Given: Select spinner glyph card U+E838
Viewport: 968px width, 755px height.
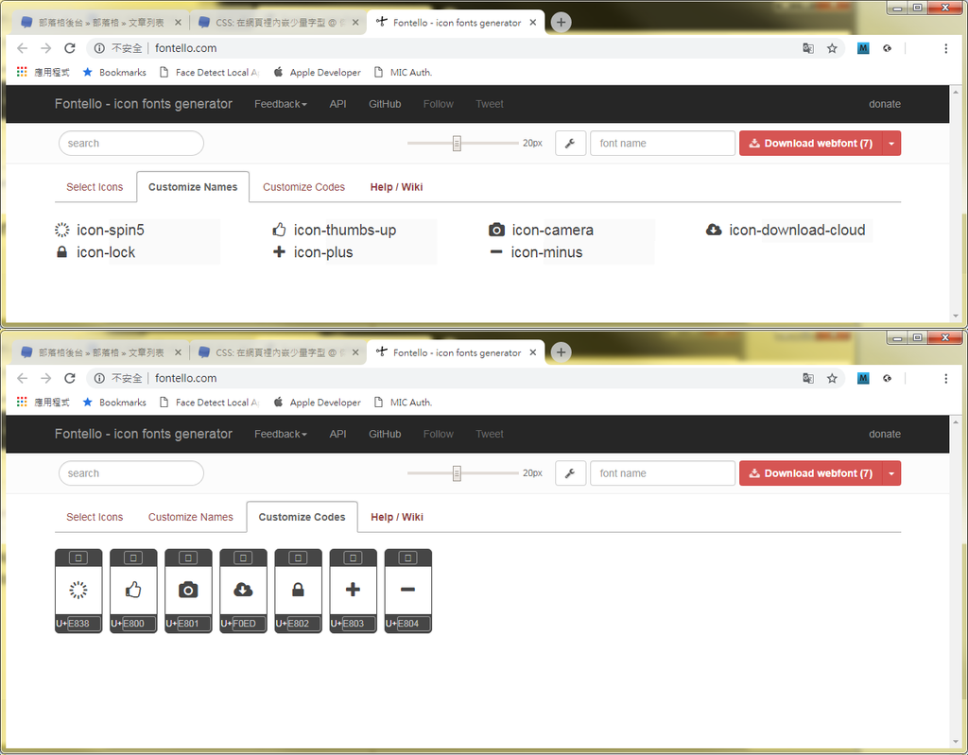Looking at the screenshot, I should point(78,591).
